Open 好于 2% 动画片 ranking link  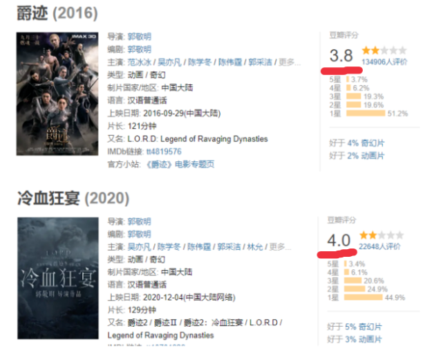(x=357, y=156)
